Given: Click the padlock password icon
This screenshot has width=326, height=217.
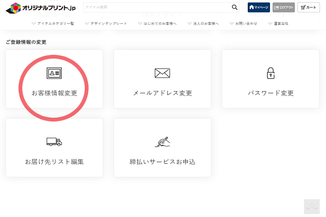Looking at the screenshot, I should pyautogui.click(x=271, y=73).
